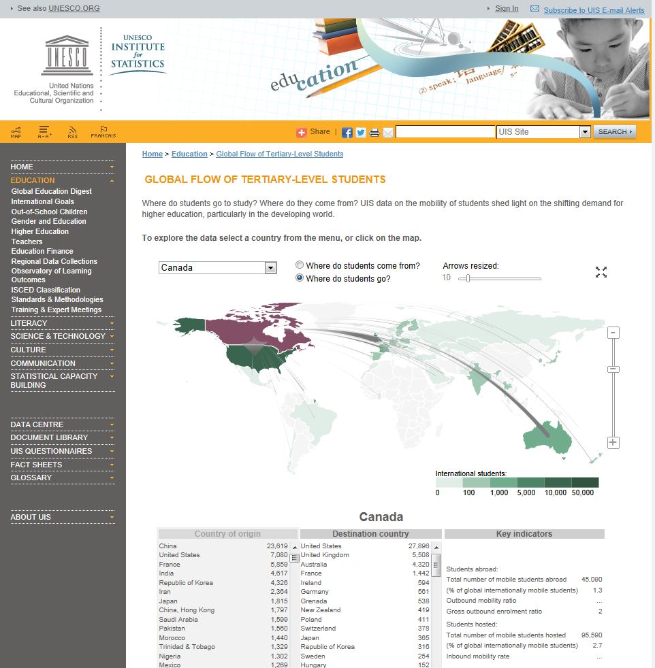Click the print page icon

coord(374,133)
